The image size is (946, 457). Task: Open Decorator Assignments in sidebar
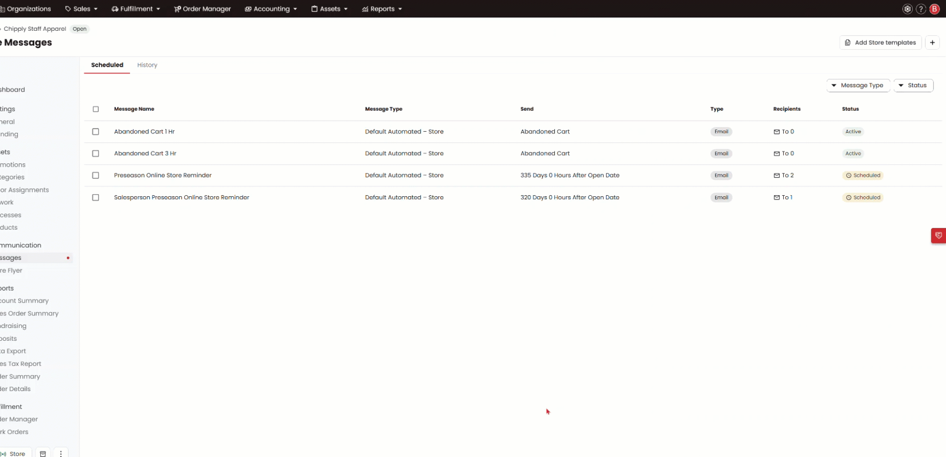point(25,190)
